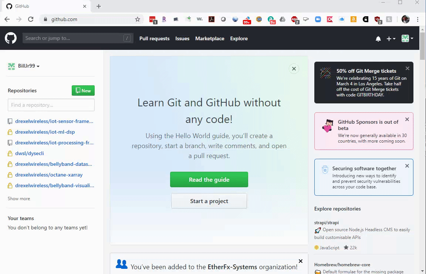This screenshot has height=274, width=426.
Task: Click the purple R extension icon
Action: pyautogui.click(x=164, y=19)
